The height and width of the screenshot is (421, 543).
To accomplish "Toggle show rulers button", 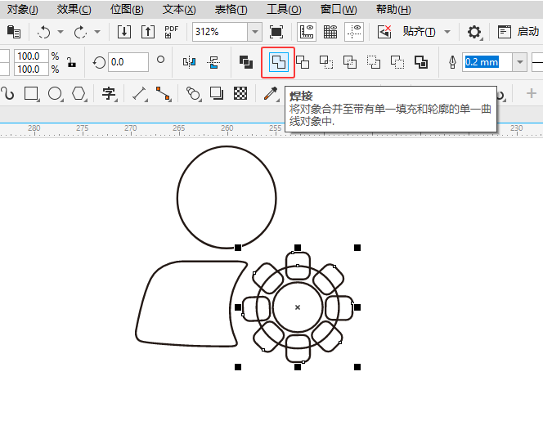I will coord(307,32).
